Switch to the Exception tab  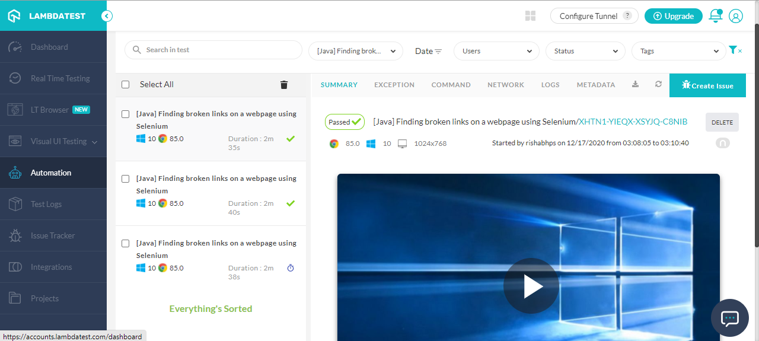(x=394, y=85)
